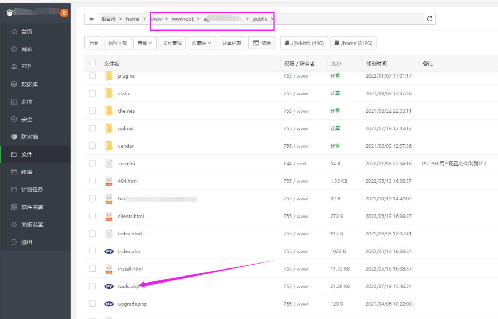The image size is (498, 319).
Task: Click the terminal icon beside 终端 in sidebar
Action: 14,172
